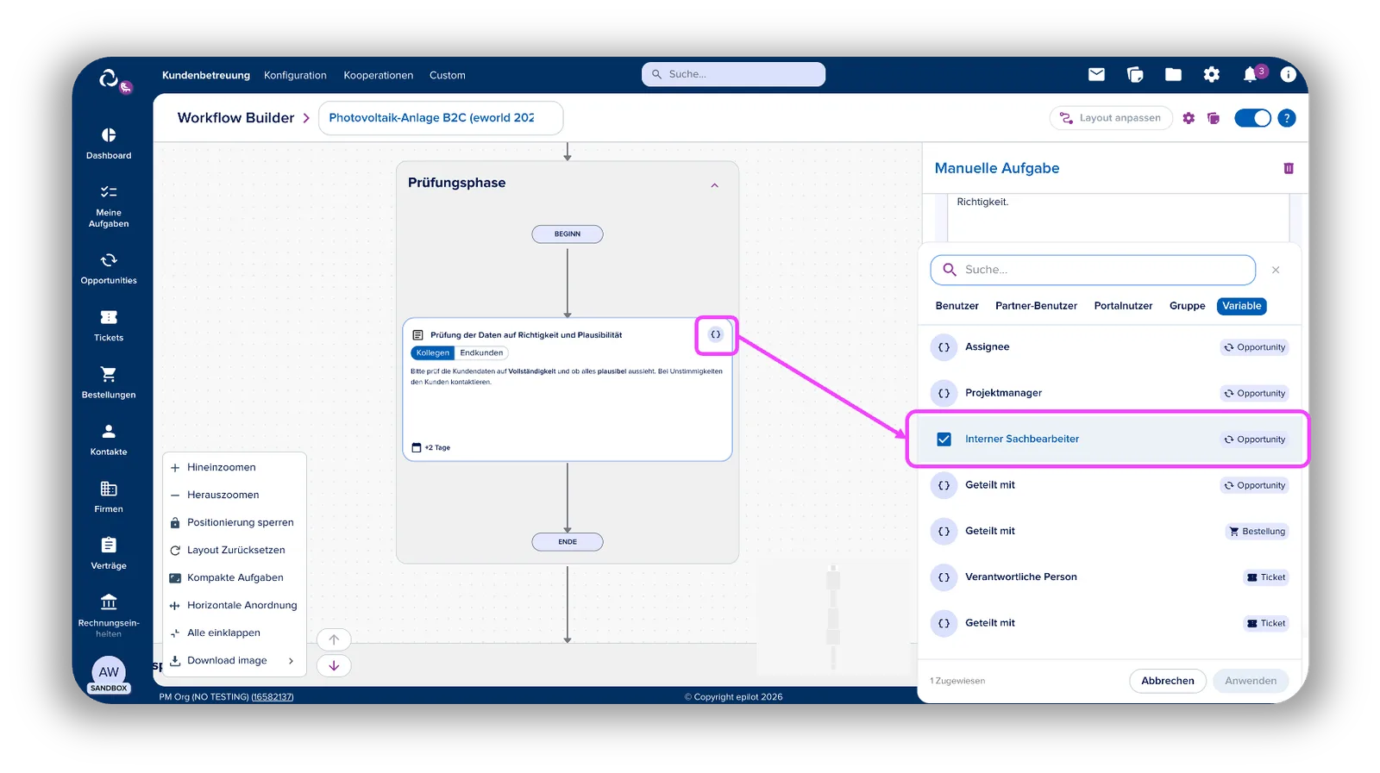Open Rechnungseinheiten bank icon
Image resolution: width=1380 pixels, height=773 pixels.
[109, 602]
